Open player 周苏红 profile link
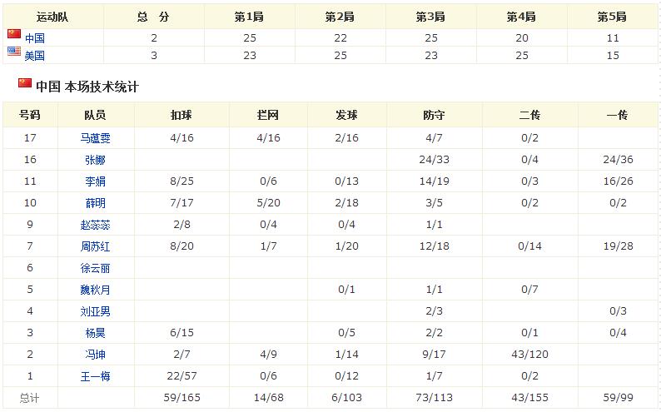 point(95,246)
